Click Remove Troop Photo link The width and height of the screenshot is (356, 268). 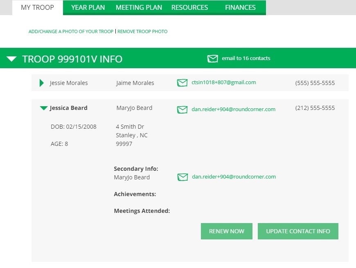[142, 31]
